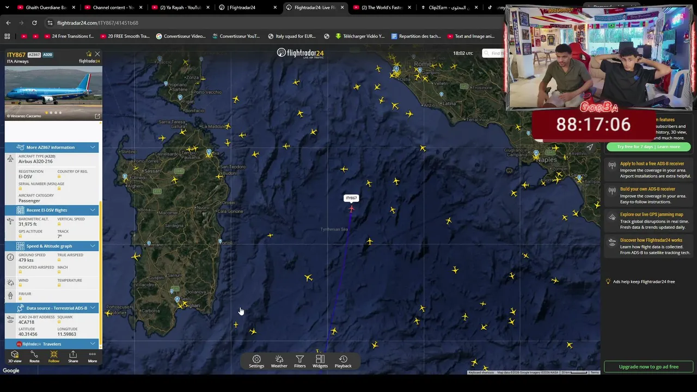The image size is (697, 392).
Task: Click the altitude icon beside Barometric Alt.
Action: [x=10, y=222]
